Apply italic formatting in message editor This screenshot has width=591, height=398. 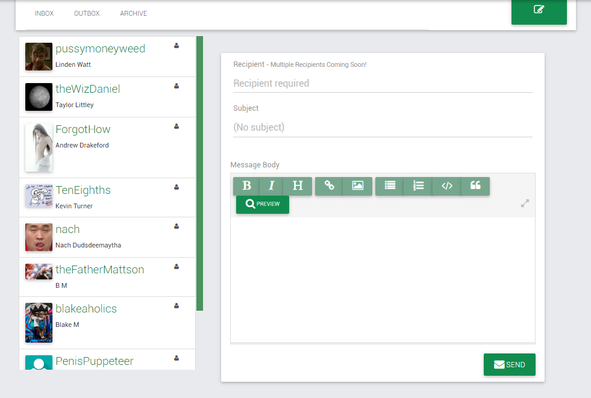point(271,185)
